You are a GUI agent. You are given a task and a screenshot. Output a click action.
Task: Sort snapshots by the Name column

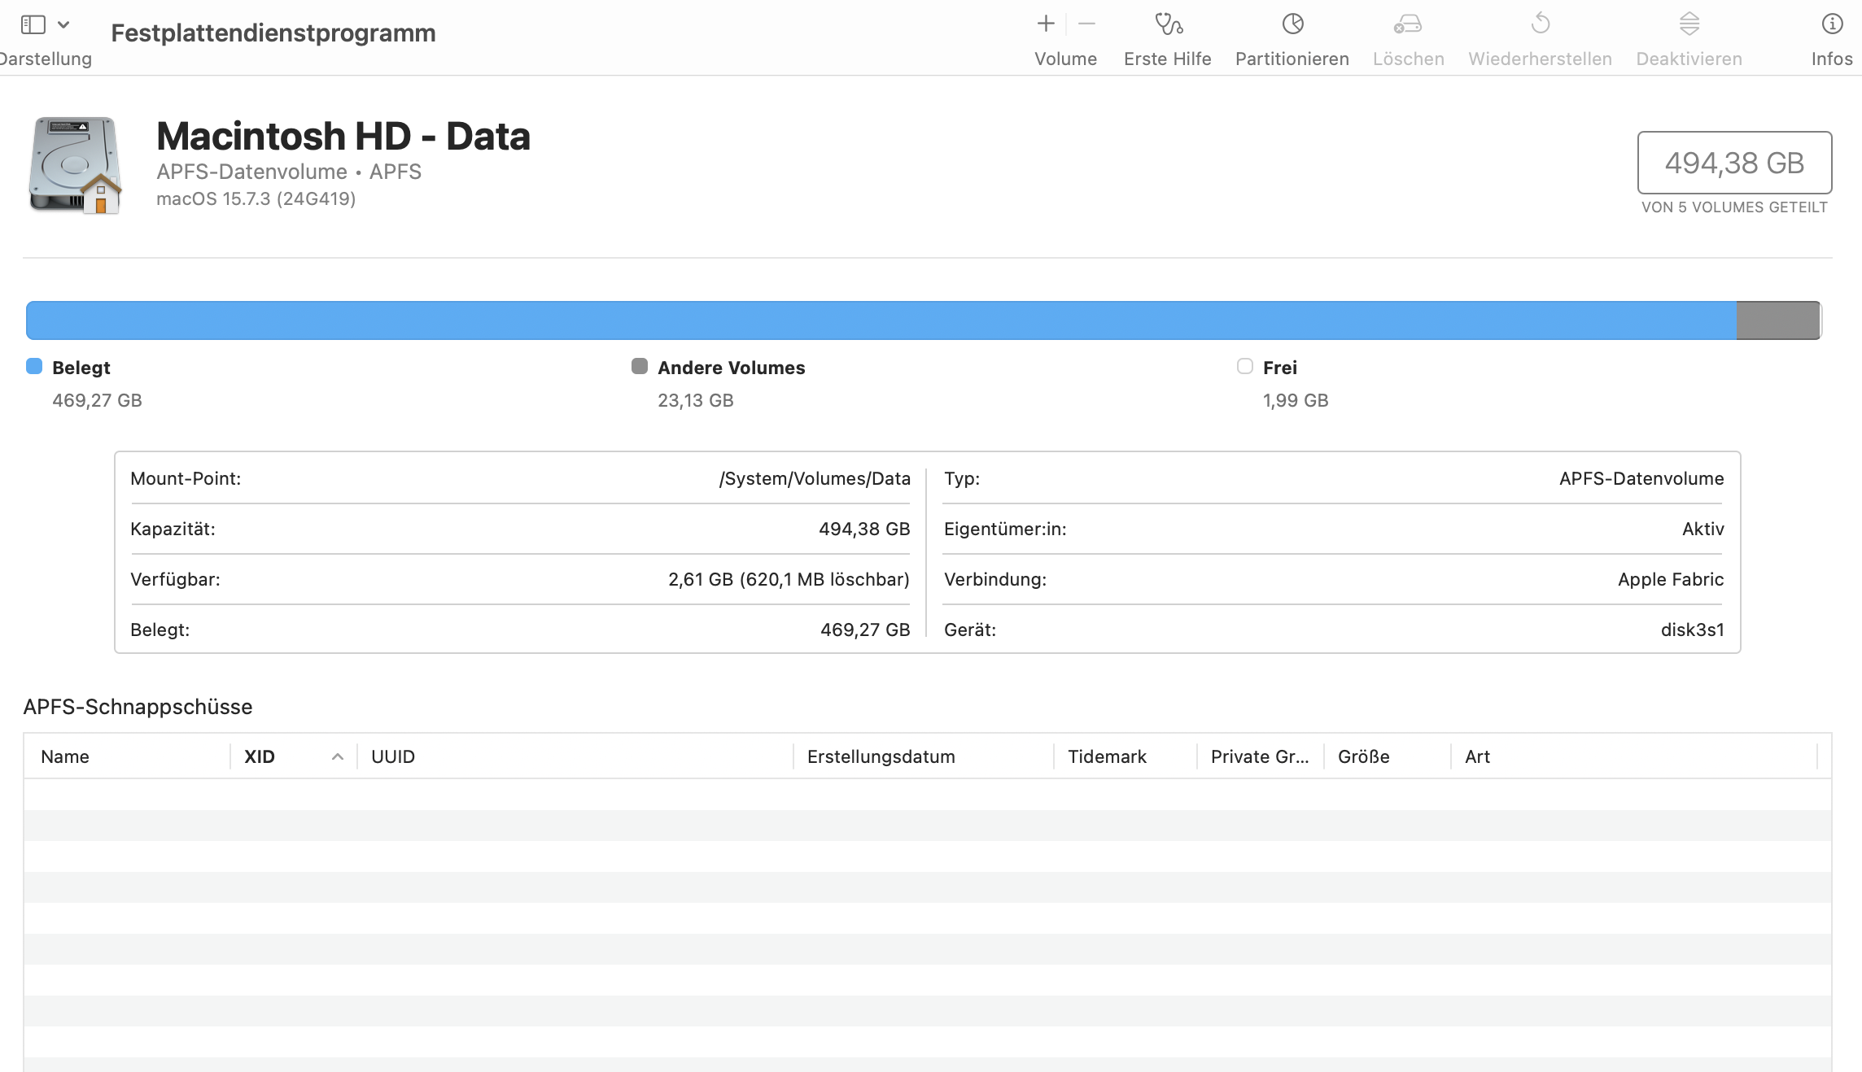(65, 757)
